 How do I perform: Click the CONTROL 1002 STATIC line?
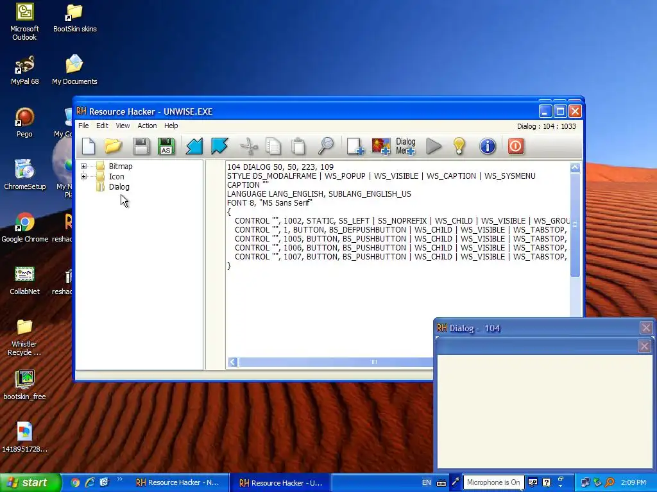point(402,221)
